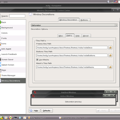Open the Bluetooth icon in the panel

click(x=20, y=118)
